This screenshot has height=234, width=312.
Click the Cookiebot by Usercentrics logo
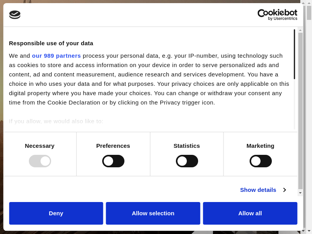click(x=277, y=15)
